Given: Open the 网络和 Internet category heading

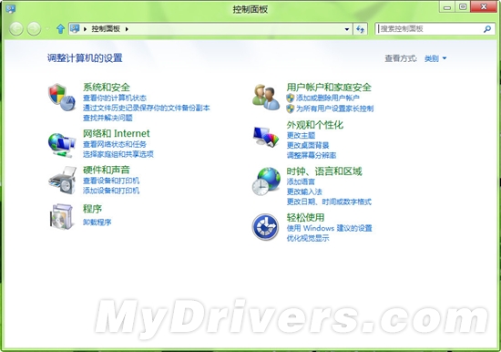Looking at the screenshot, I should pos(117,133).
